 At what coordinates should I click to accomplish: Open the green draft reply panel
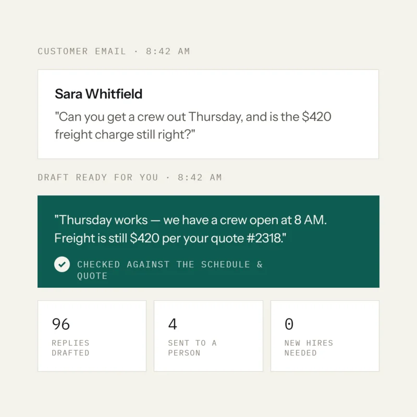tap(208, 241)
